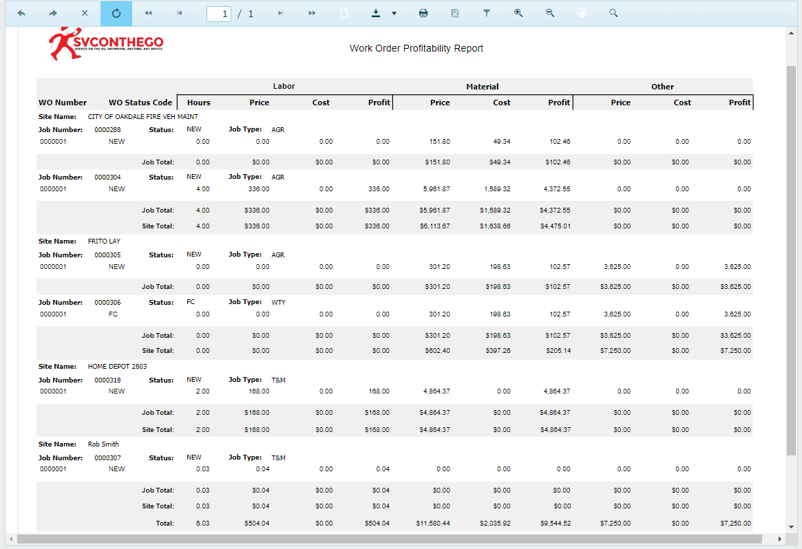
Task: Click grand total material price $11,580.44
Action: coord(433,523)
